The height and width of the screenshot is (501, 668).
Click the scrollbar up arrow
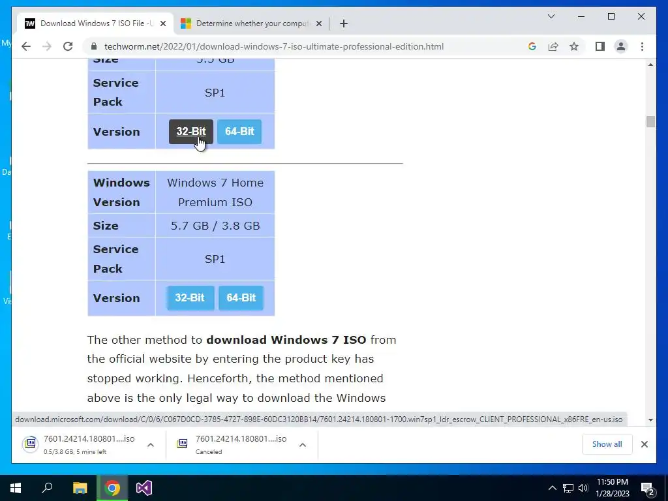coord(650,65)
